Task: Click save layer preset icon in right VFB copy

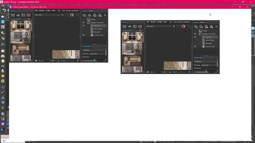Action: pos(206,27)
